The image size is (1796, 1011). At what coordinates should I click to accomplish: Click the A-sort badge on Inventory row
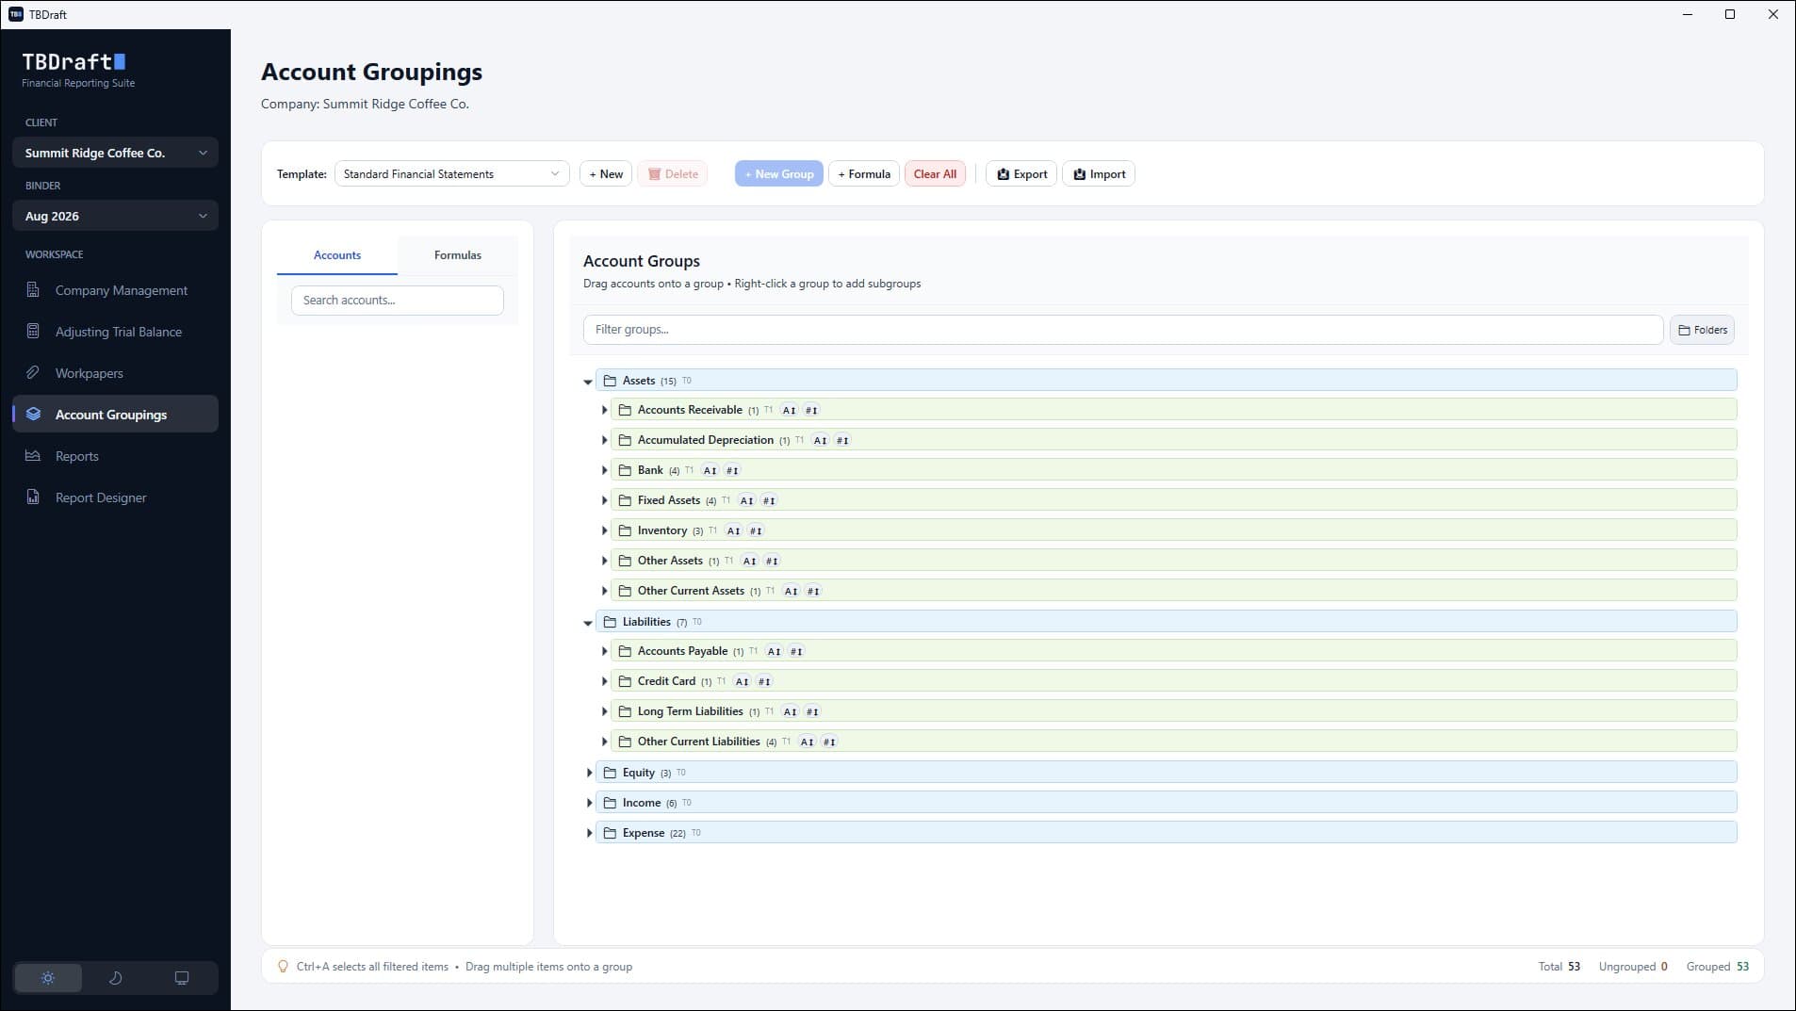point(734,530)
